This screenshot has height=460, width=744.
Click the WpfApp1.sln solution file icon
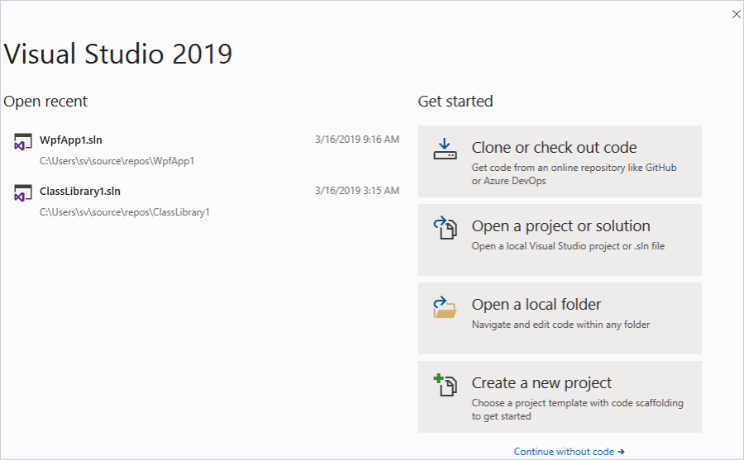[22, 142]
